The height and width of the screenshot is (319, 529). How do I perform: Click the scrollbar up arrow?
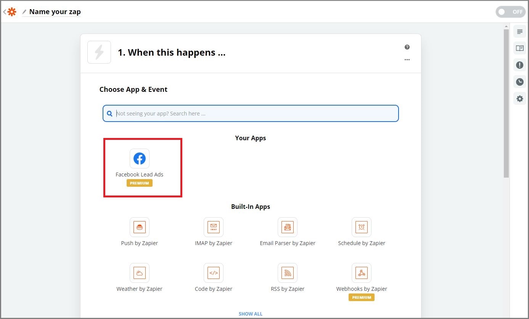(x=506, y=26)
